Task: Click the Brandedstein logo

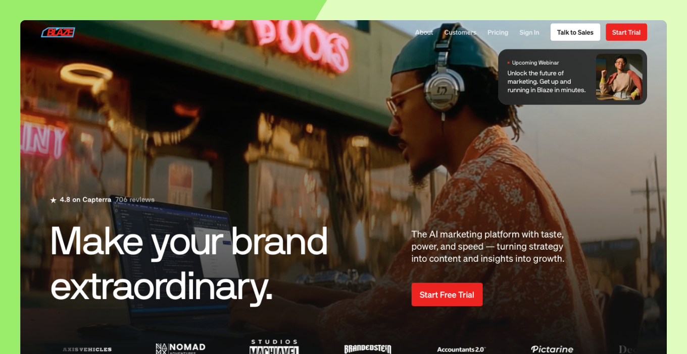Action: [368, 349]
